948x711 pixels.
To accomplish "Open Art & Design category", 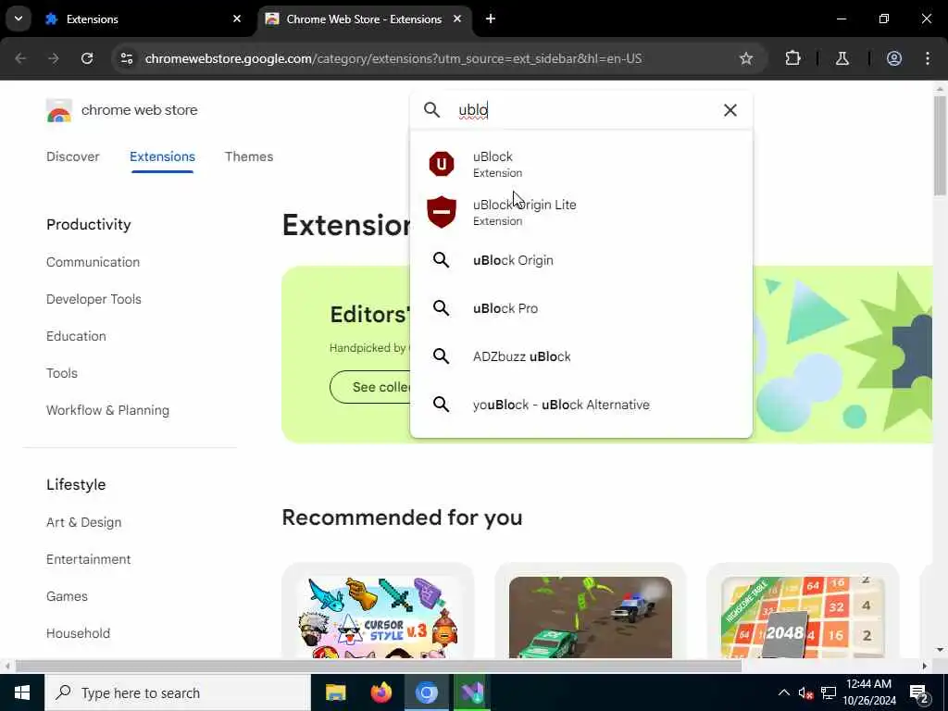I will click(x=84, y=522).
